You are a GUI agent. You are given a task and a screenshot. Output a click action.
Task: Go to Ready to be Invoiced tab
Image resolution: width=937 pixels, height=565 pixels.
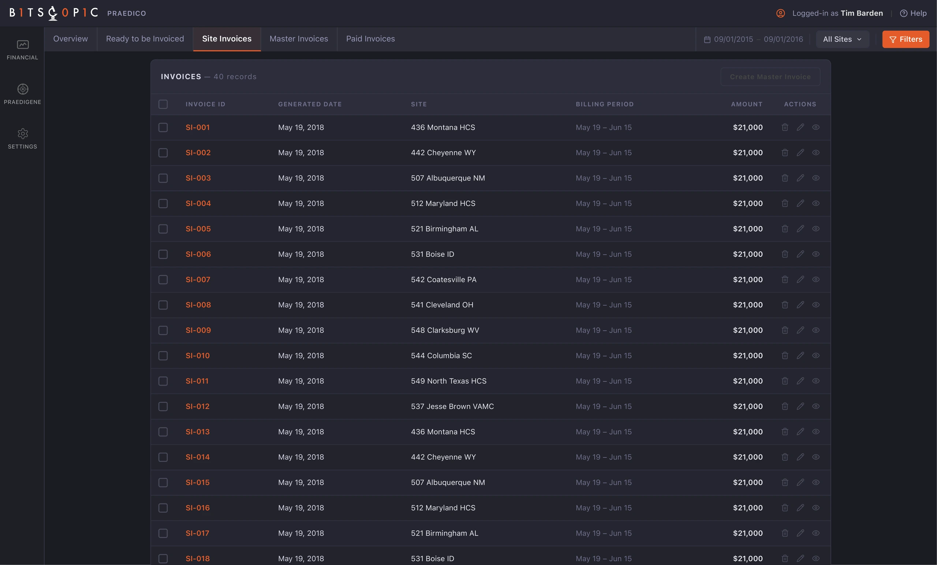pyautogui.click(x=145, y=39)
